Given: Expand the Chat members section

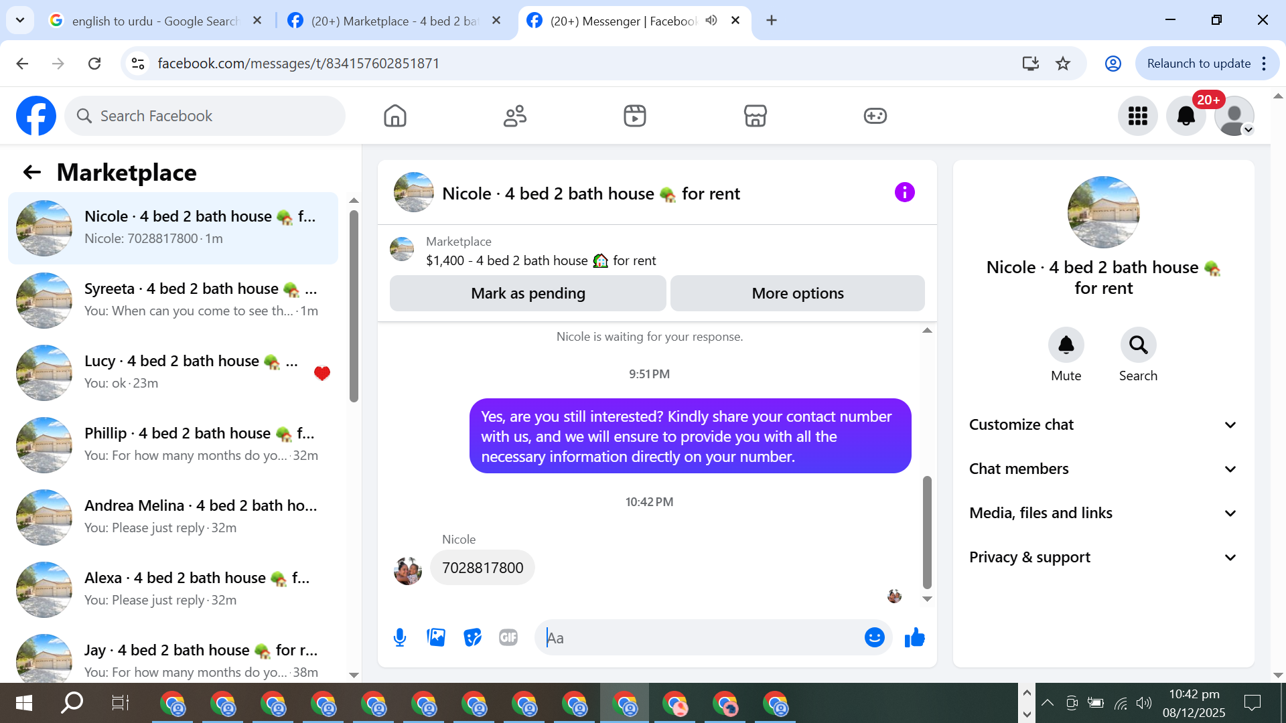Looking at the screenshot, I should (x=1103, y=469).
